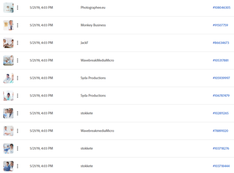Image resolution: width=234 pixels, height=173 pixels.
Task: Click thumbnail of stokkete #103718444 image
Action: [8, 166]
